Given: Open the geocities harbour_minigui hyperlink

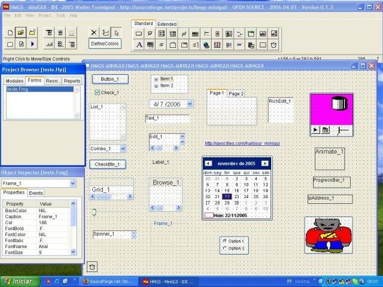Looking at the screenshot, I should [x=242, y=143].
